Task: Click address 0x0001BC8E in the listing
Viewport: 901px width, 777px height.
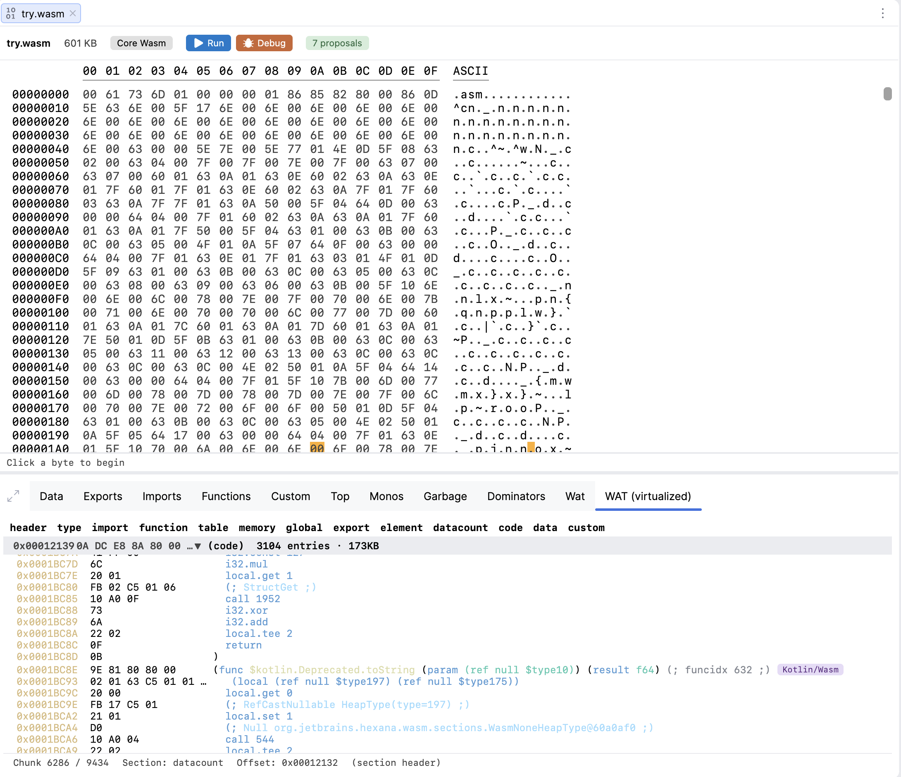Action: click(x=47, y=670)
